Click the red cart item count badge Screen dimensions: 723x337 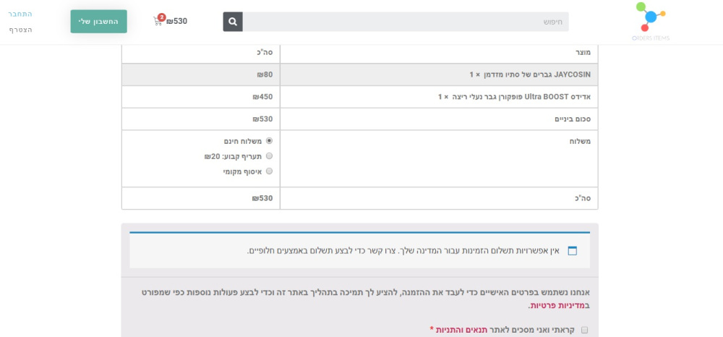point(161,17)
